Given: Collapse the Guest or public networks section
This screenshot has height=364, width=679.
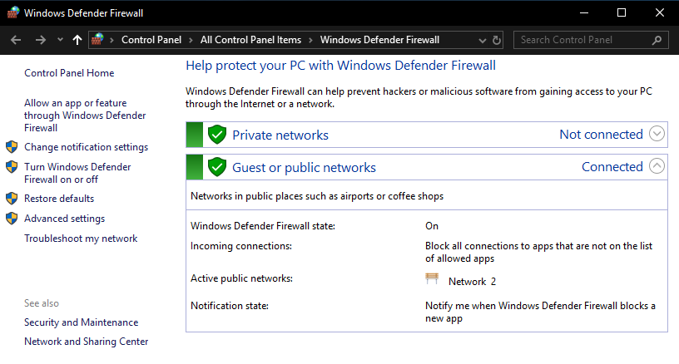Looking at the screenshot, I should tap(657, 166).
